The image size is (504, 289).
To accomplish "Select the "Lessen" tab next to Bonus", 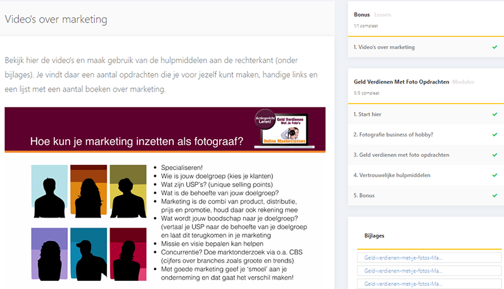I will [x=382, y=14].
